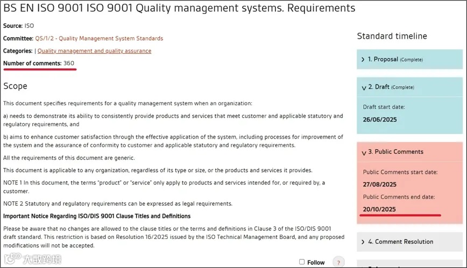Open the QS/1/2 Quality Management System Standards committee link

(x=99, y=38)
